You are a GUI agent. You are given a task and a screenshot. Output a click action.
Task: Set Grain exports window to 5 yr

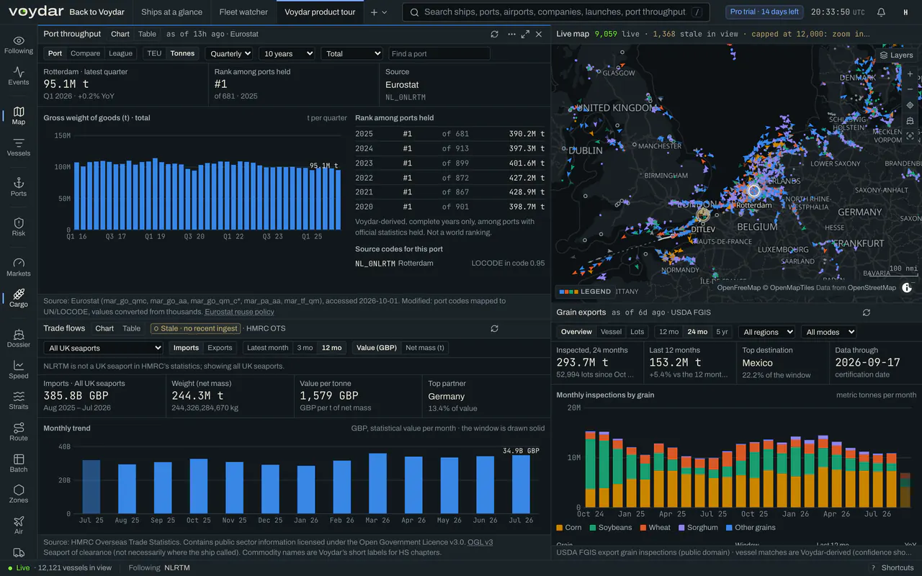(x=722, y=332)
